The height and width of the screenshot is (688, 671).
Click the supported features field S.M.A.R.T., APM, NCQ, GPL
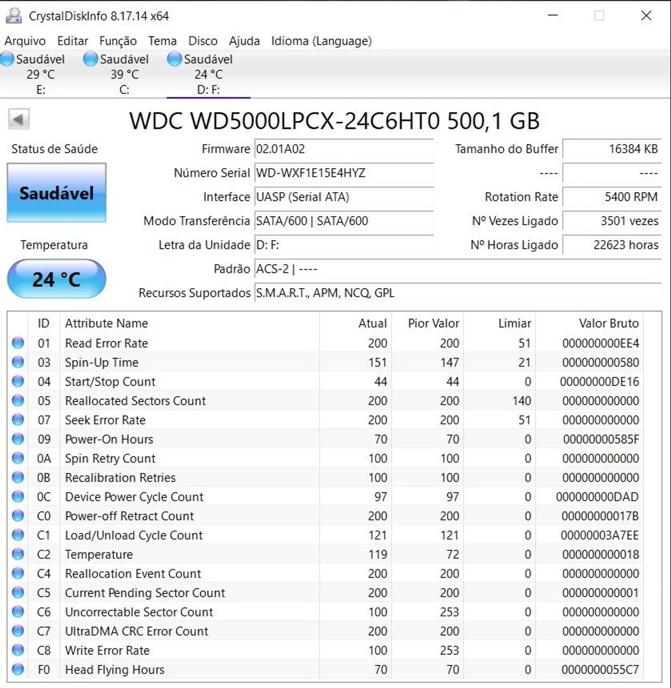pyautogui.click(x=458, y=293)
